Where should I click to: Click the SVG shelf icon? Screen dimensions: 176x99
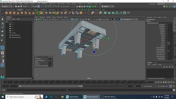41,13
